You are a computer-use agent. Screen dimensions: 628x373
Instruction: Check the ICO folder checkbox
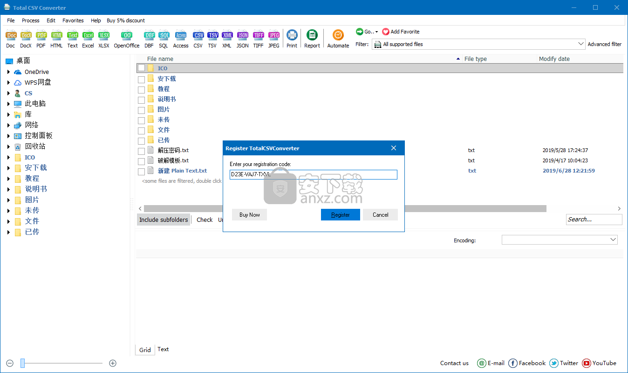[141, 68]
